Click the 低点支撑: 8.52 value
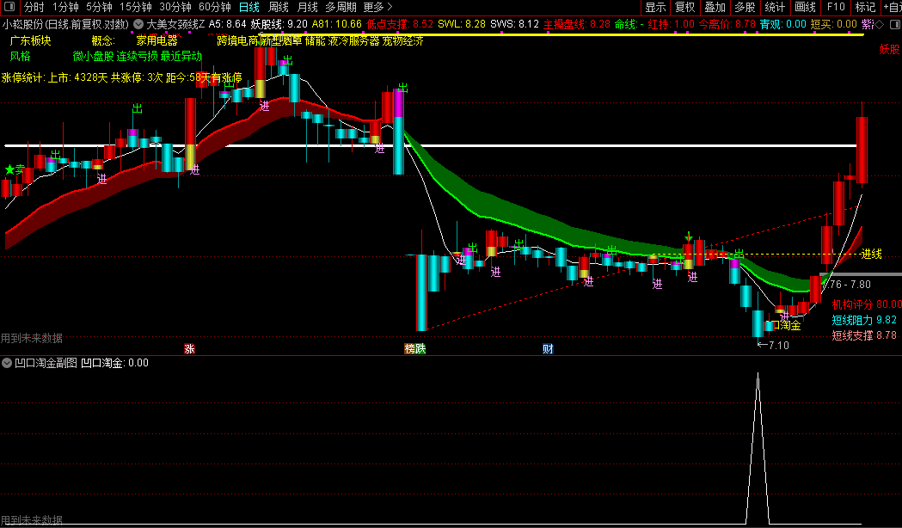The width and height of the screenshot is (902, 528). [399, 24]
